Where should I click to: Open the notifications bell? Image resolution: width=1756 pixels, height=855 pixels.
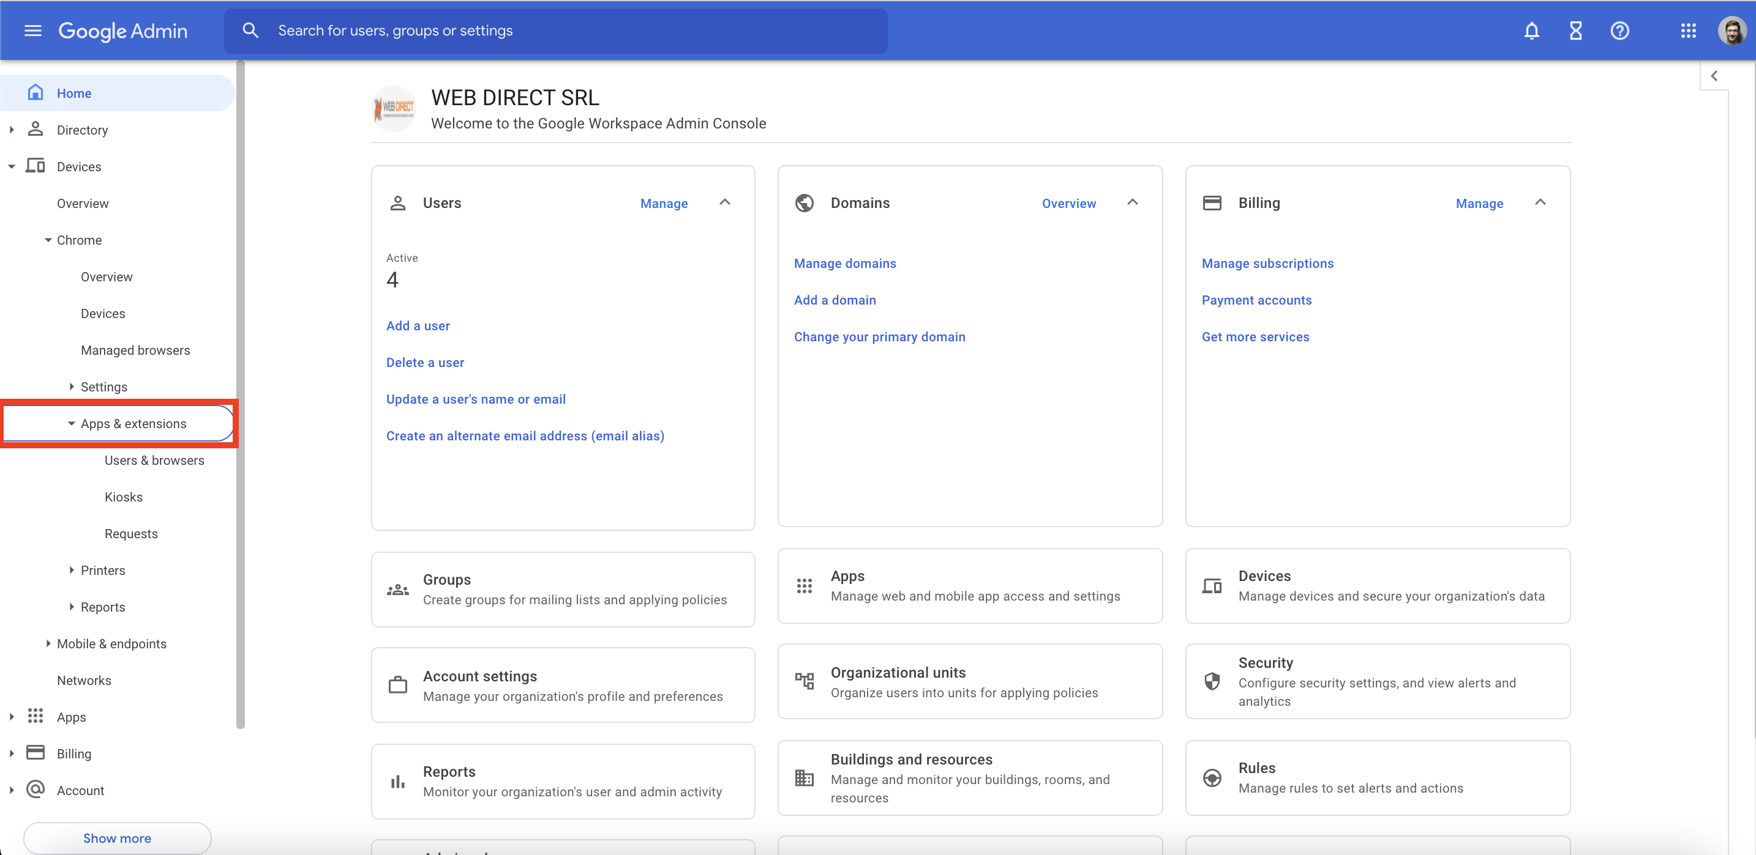click(1531, 31)
